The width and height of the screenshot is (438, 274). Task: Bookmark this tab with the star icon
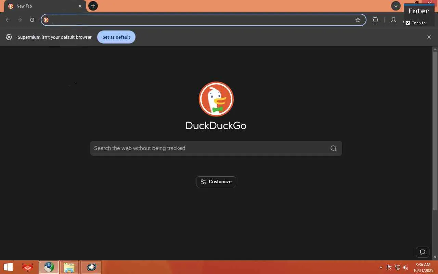(358, 20)
